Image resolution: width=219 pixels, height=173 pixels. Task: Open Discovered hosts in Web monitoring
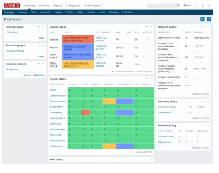coord(165,137)
